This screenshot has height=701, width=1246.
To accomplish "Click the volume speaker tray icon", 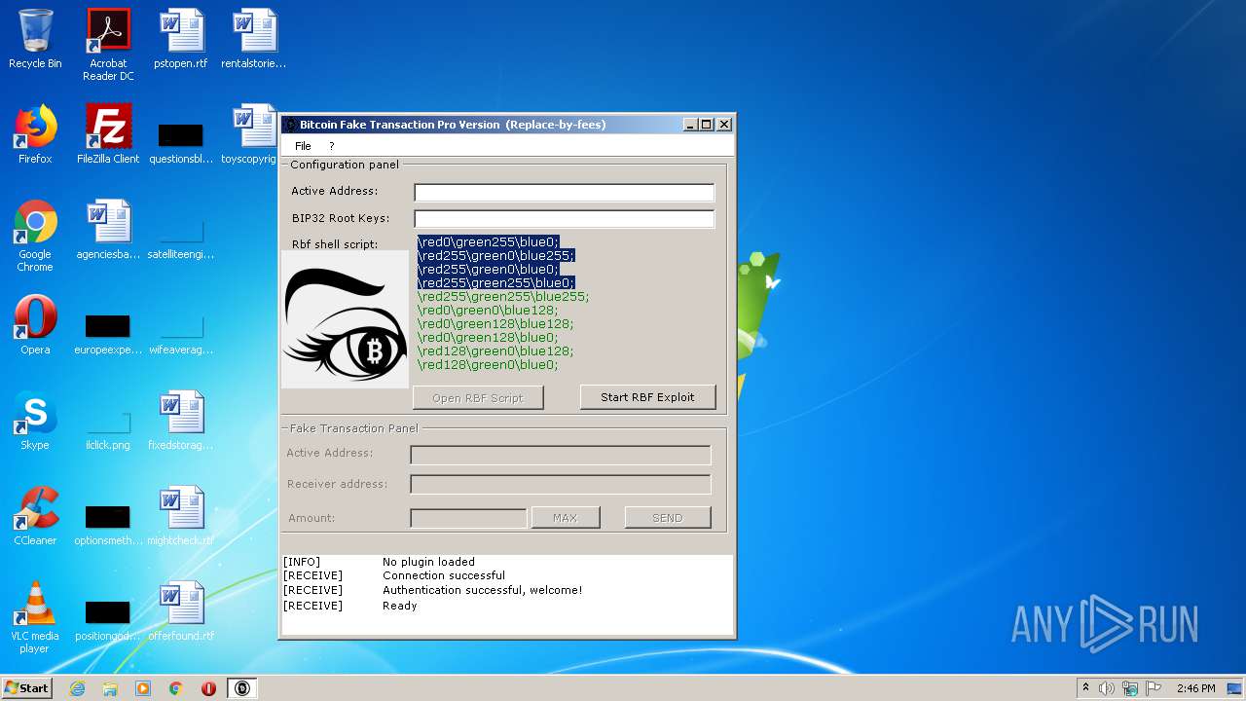I will click(x=1107, y=688).
